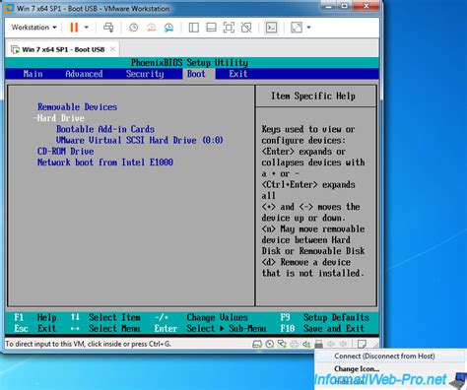The image size is (467, 390).
Task: Switch to Unity mode
Action: (x=246, y=28)
